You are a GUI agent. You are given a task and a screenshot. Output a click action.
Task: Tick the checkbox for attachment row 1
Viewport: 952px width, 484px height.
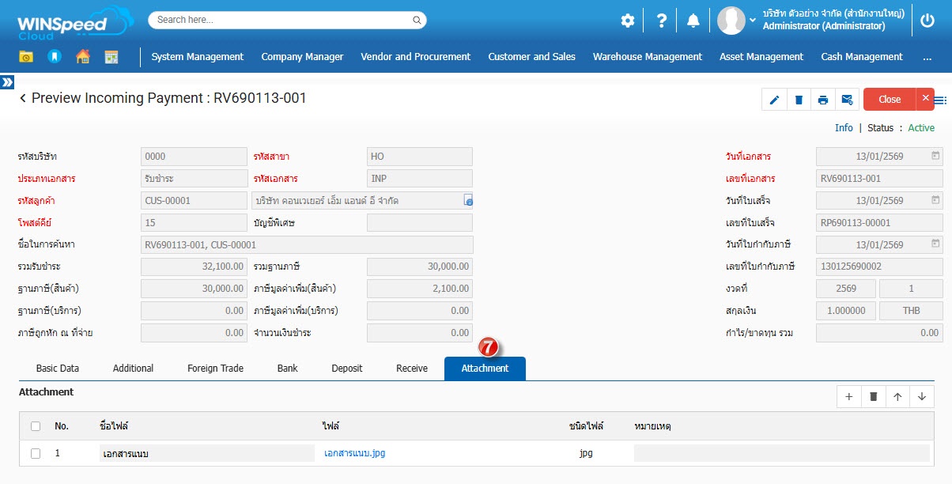(x=36, y=453)
